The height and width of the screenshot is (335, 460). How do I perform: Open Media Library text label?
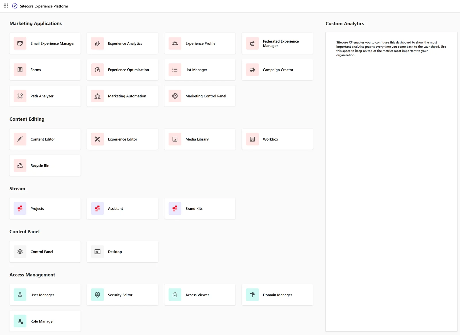tap(197, 139)
